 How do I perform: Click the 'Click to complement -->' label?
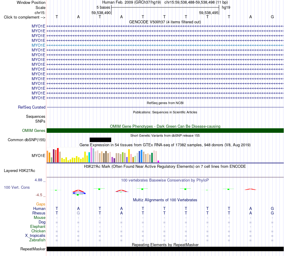coord(25,17)
